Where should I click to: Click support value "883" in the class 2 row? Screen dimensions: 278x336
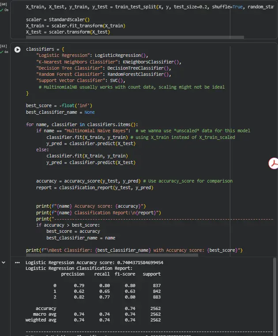tap(157, 297)
